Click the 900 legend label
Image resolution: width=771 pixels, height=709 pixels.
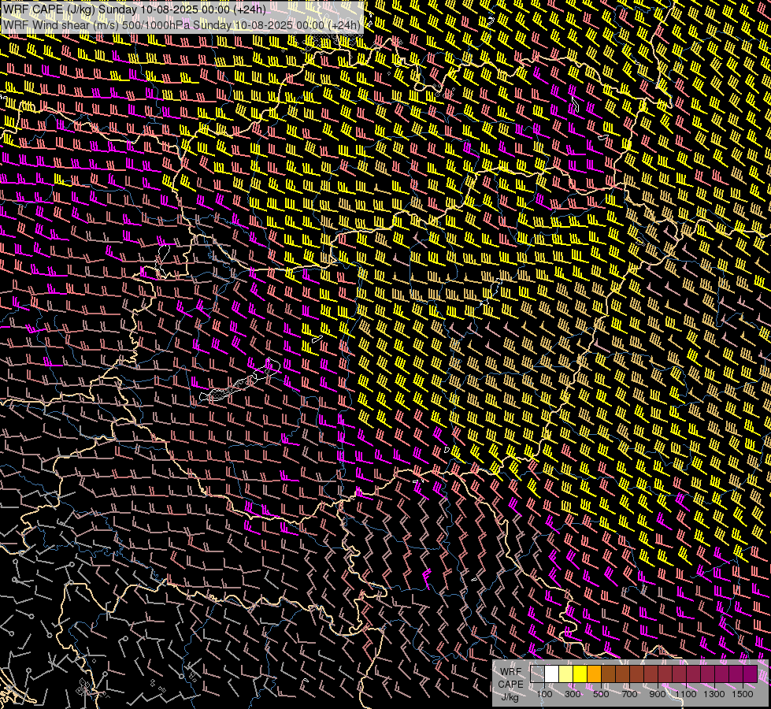[x=658, y=694]
